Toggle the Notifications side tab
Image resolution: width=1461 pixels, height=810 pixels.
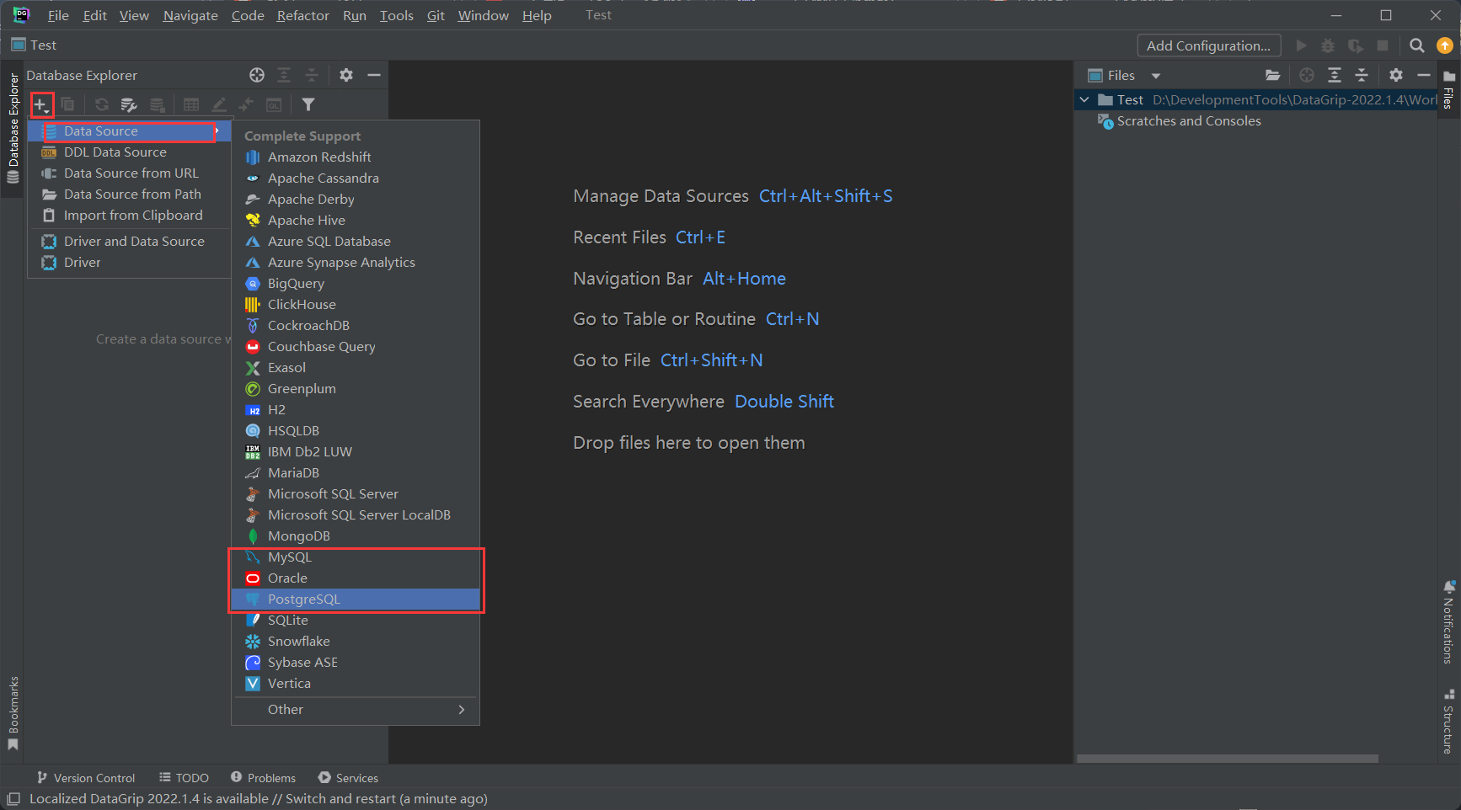point(1448,622)
